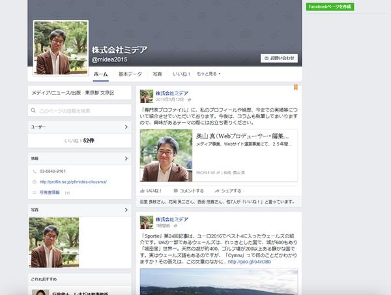The image size is (391, 295).
Task: Click the likers list 他7人 text
Action: coord(233,202)
